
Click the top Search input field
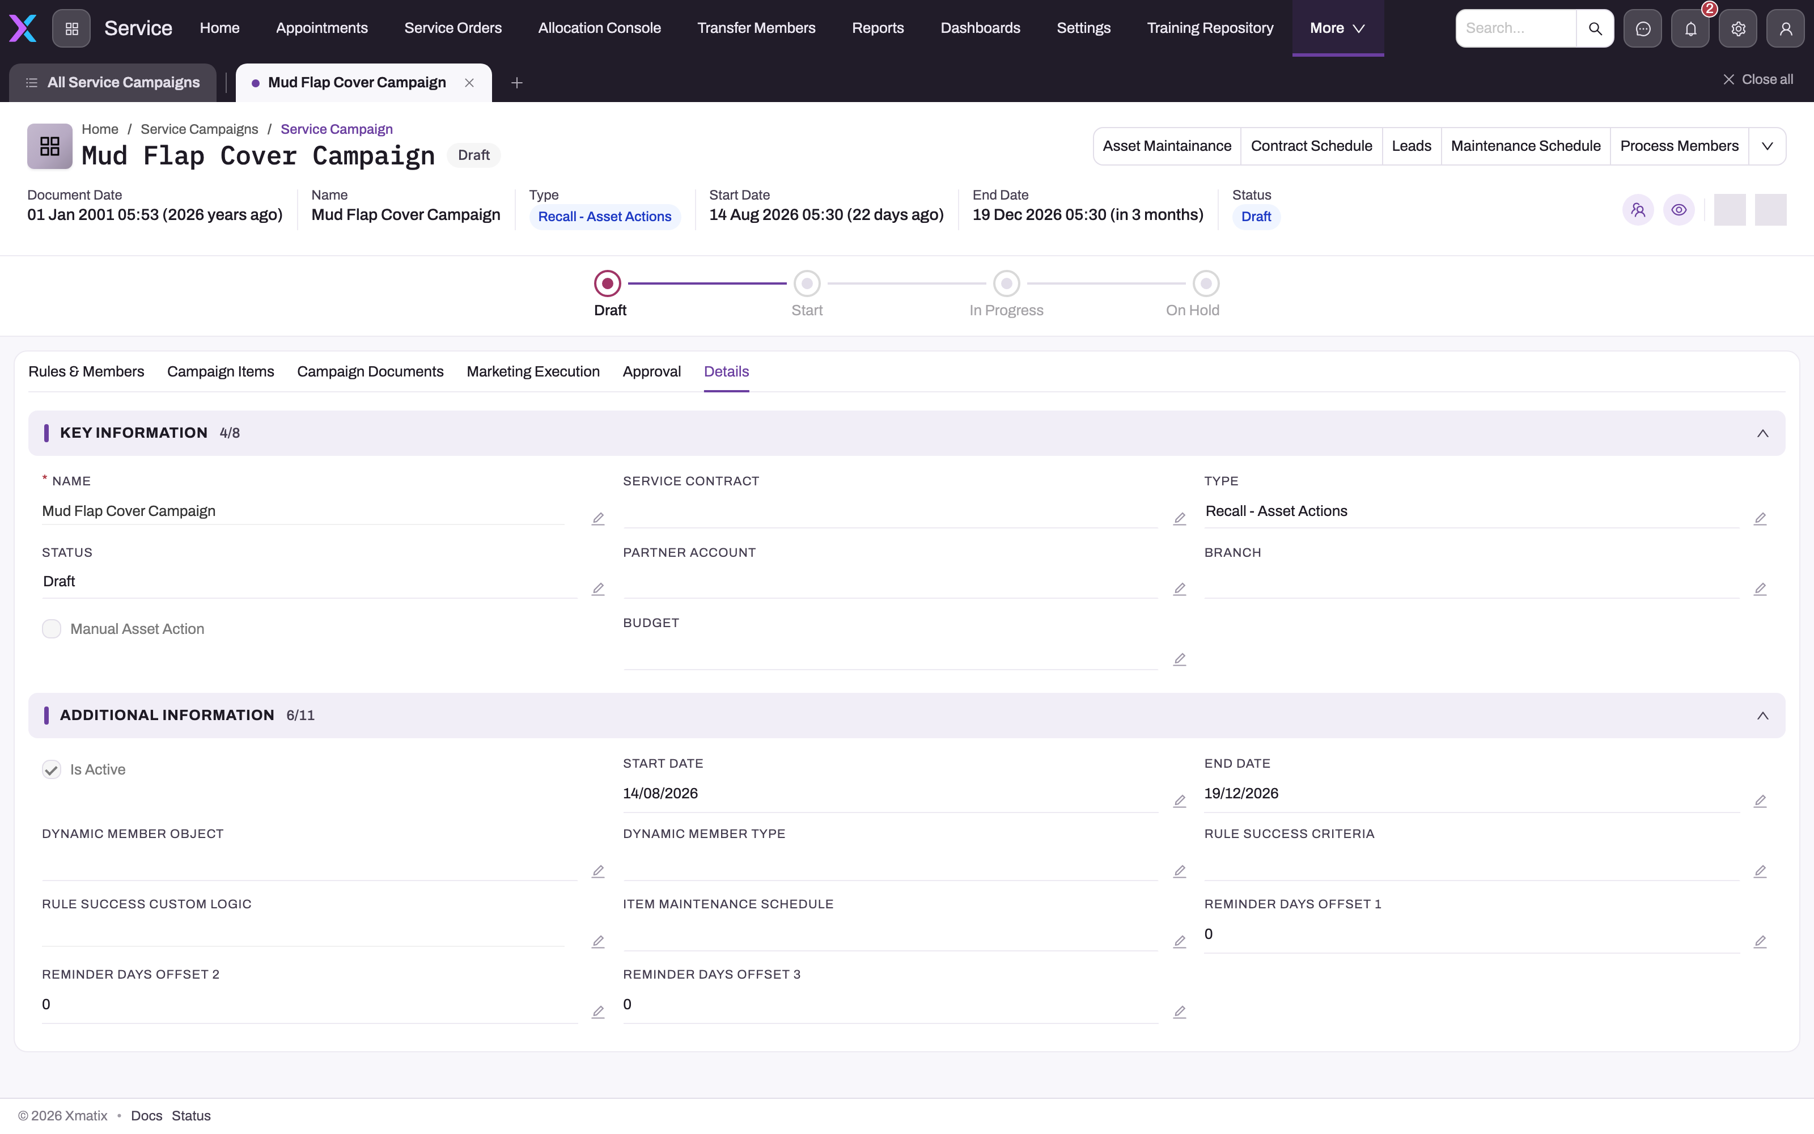(x=1516, y=28)
